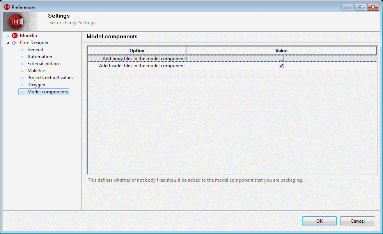
Task: Click the Value column header
Action: click(x=281, y=51)
